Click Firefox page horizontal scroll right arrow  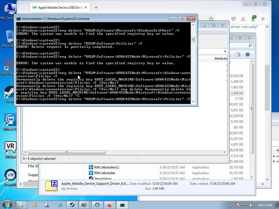(263, 184)
